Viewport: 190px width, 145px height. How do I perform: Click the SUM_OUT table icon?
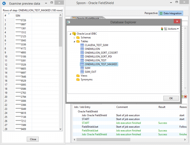pos(82,72)
